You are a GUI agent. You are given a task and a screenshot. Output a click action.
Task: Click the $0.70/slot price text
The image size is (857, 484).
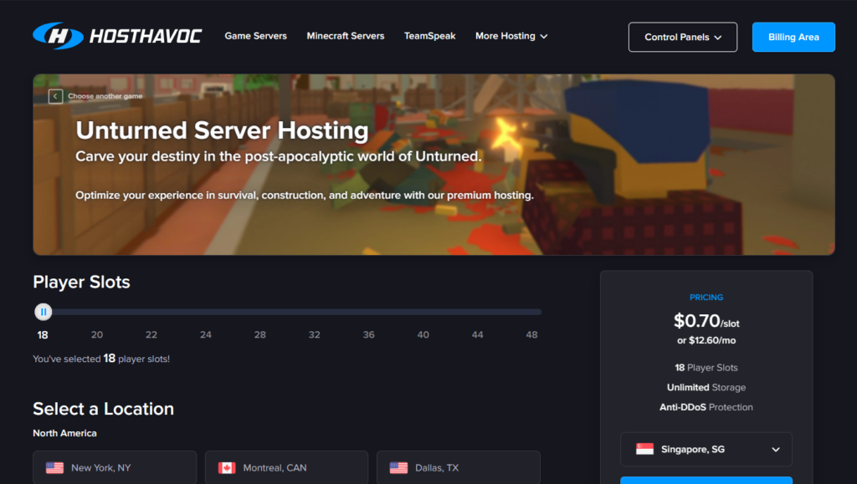point(706,321)
